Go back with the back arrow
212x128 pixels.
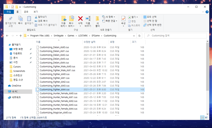7,36
